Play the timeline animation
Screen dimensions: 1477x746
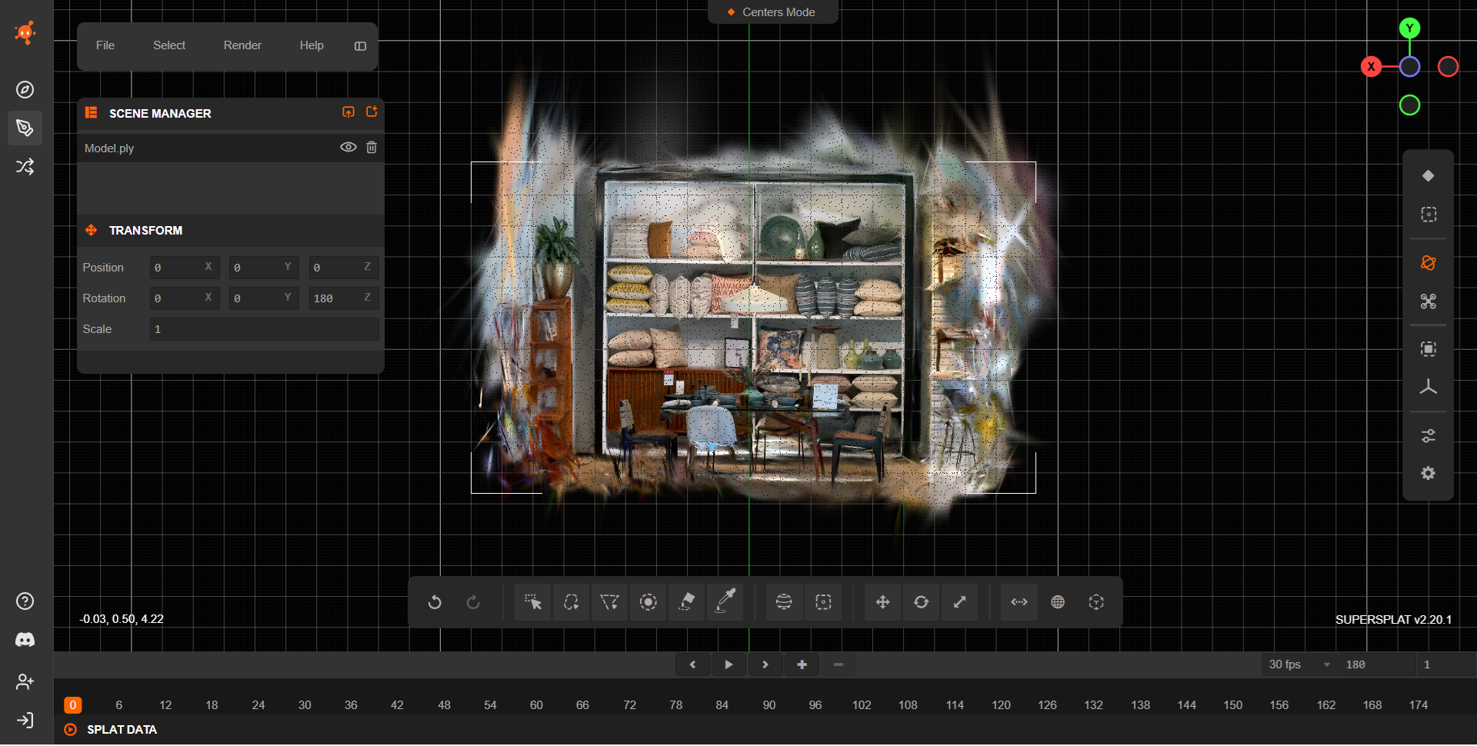point(728,665)
